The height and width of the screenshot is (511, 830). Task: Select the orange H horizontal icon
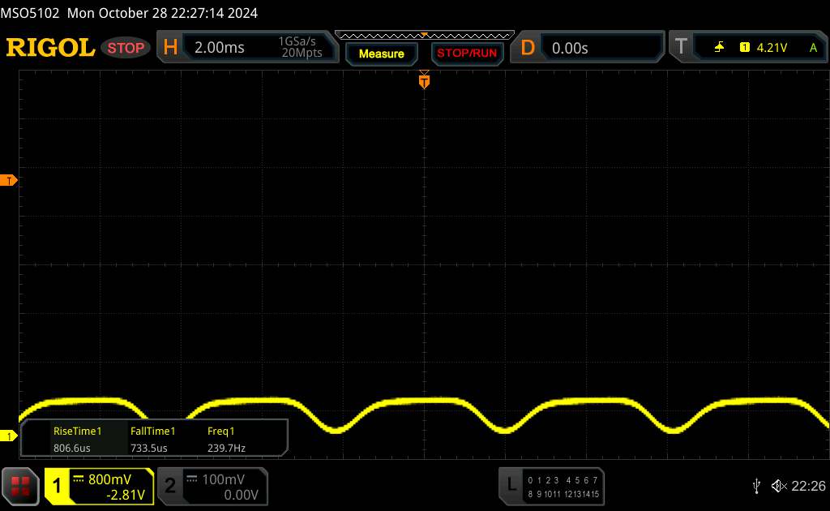170,48
